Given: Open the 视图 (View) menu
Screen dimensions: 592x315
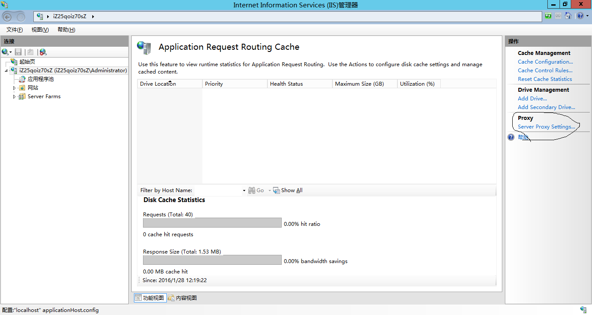Looking at the screenshot, I should [40, 30].
